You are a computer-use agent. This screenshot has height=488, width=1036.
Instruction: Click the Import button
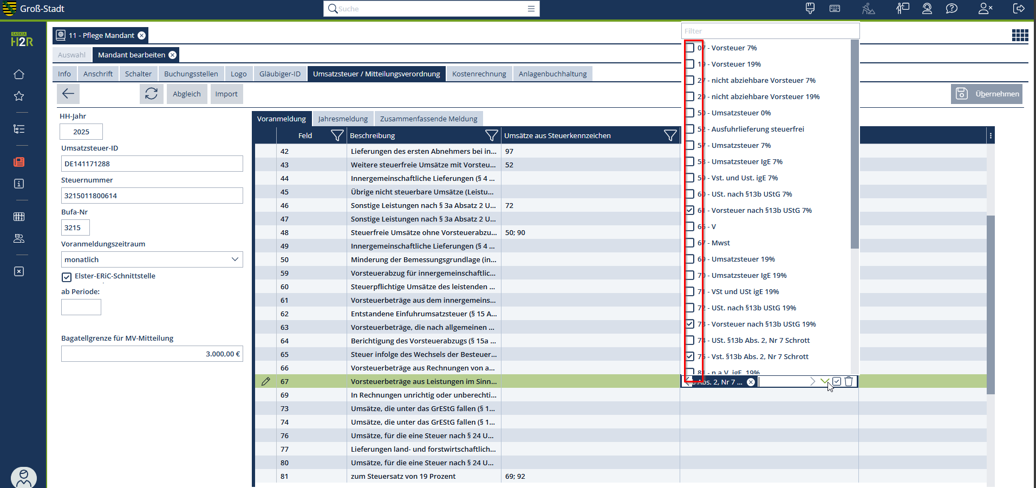[x=226, y=94]
